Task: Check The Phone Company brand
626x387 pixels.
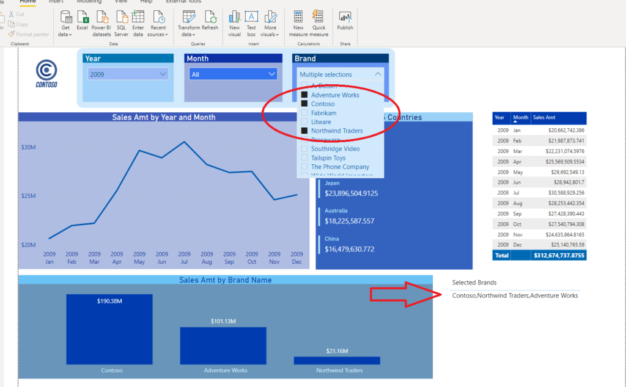Action: coord(304,167)
